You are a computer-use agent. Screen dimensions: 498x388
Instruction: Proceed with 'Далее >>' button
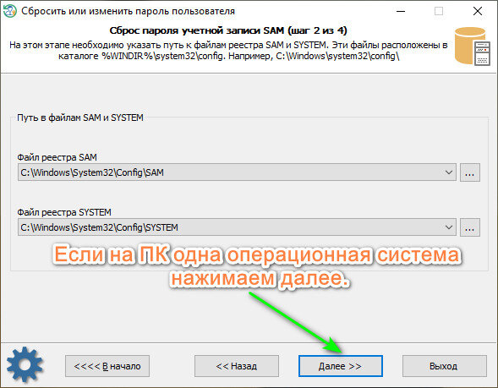pos(341,366)
